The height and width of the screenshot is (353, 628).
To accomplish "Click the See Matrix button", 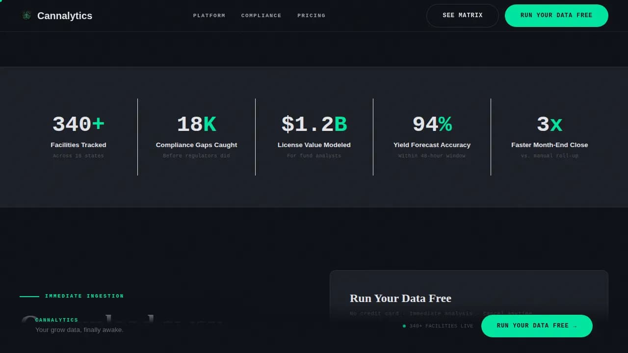I will 463,16.
